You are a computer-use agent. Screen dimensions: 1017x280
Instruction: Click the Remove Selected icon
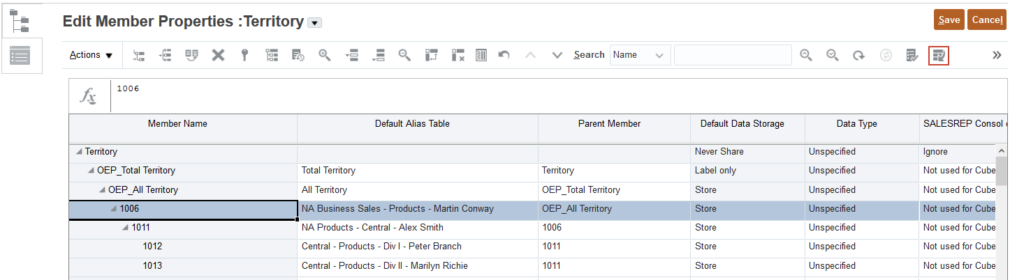tap(458, 55)
